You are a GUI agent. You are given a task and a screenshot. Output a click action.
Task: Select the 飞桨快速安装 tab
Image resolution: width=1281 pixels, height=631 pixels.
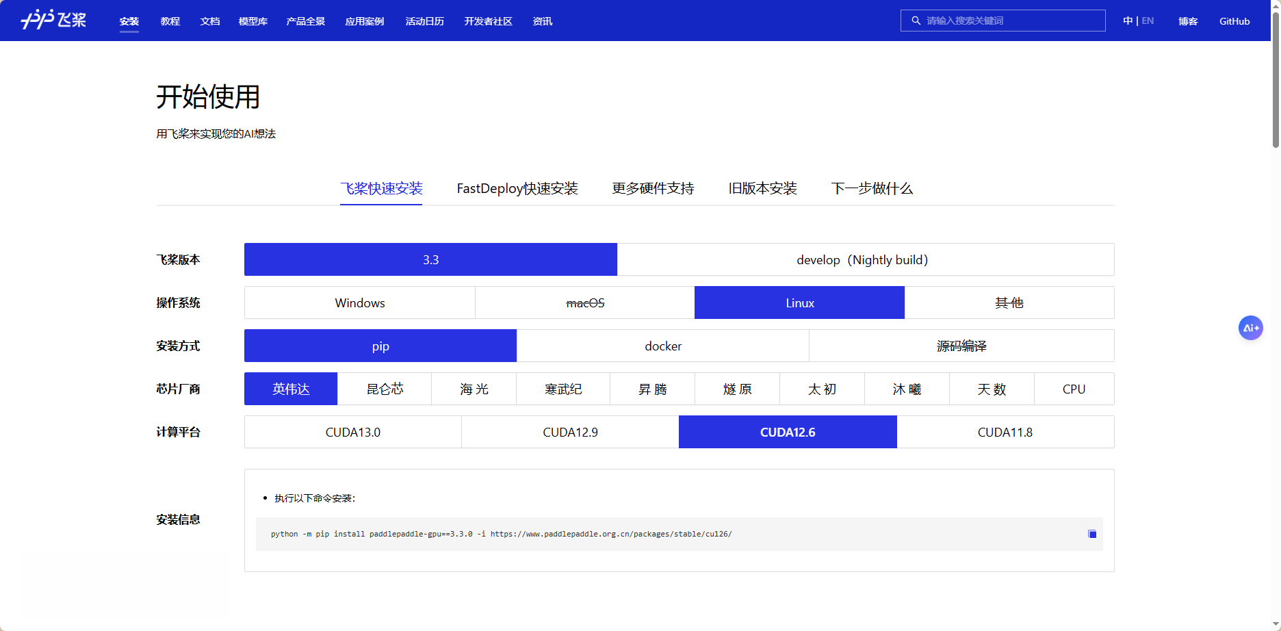click(381, 188)
